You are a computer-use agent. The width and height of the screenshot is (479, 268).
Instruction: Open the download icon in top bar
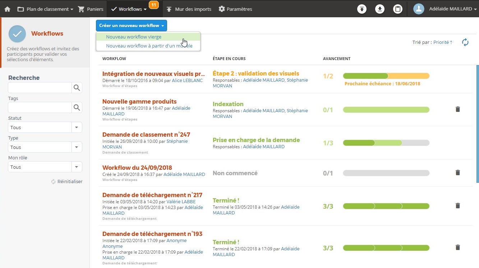[x=380, y=9]
